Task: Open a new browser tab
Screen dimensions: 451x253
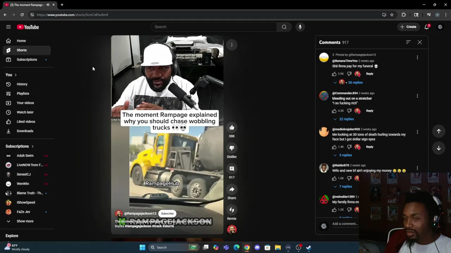Action: point(62,5)
